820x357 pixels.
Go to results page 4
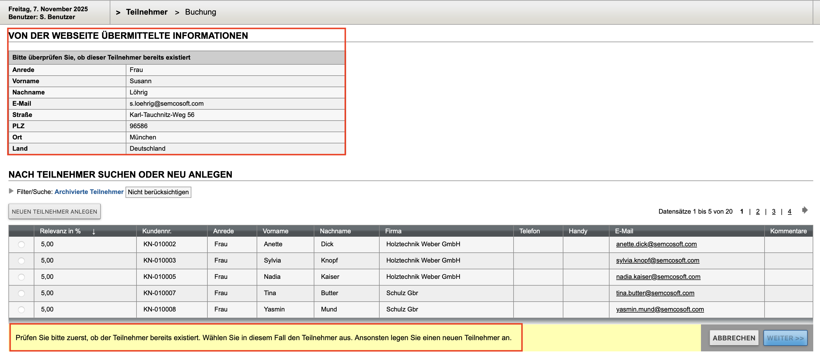(x=789, y=211)
